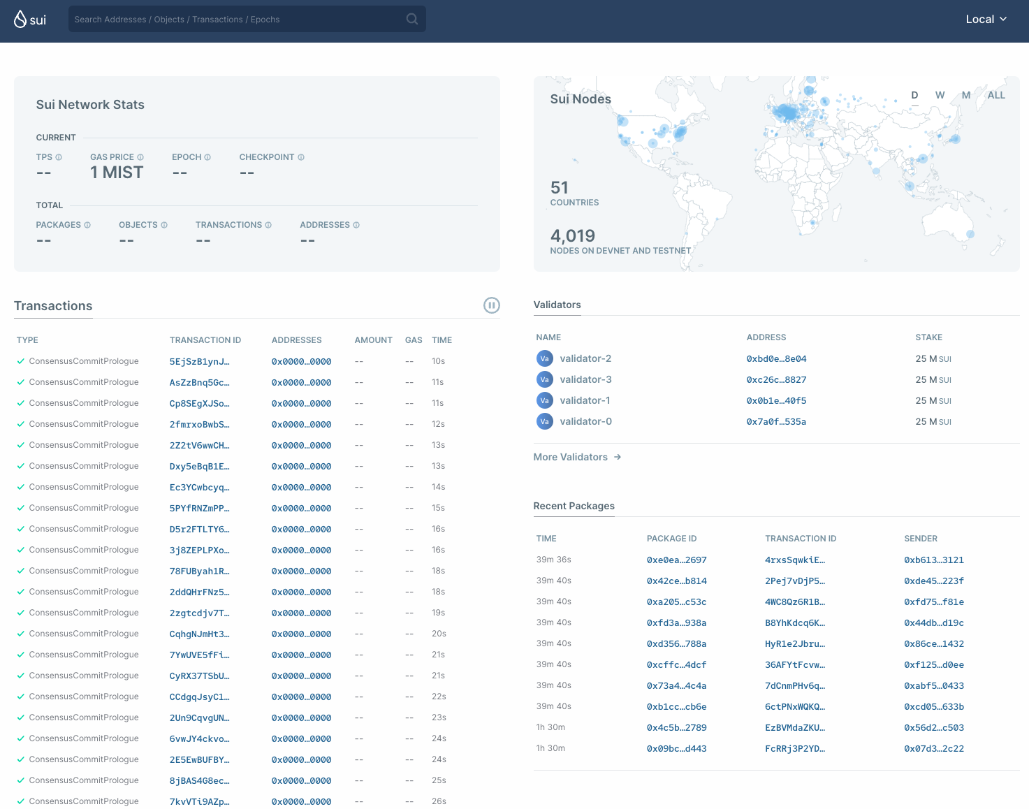Select the D time range tab

(x=914, y=96)
